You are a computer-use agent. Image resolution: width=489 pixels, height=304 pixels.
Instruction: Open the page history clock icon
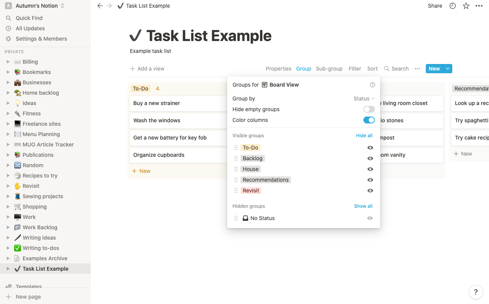[x=453, y=6]
